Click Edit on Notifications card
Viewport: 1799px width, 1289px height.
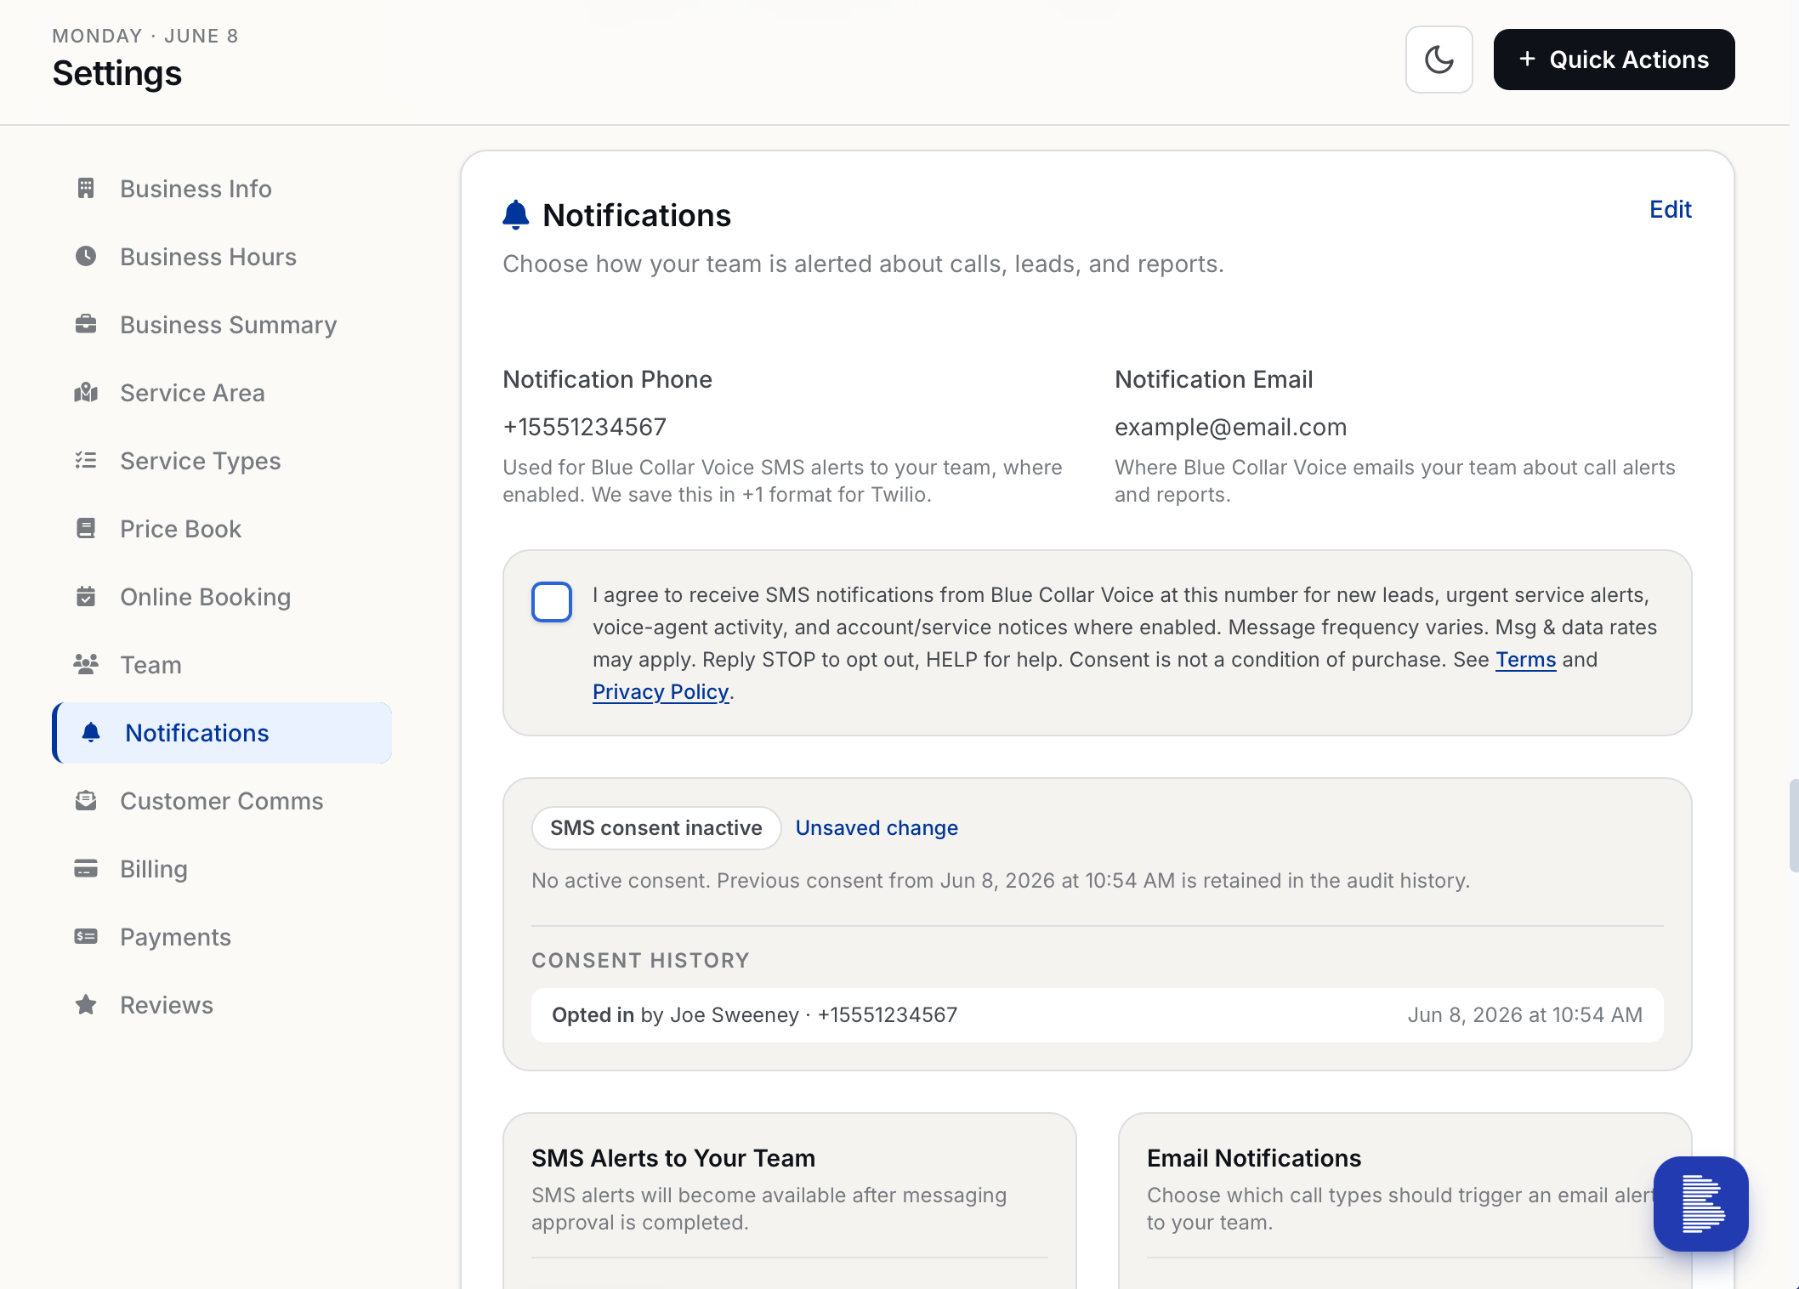1670,209
